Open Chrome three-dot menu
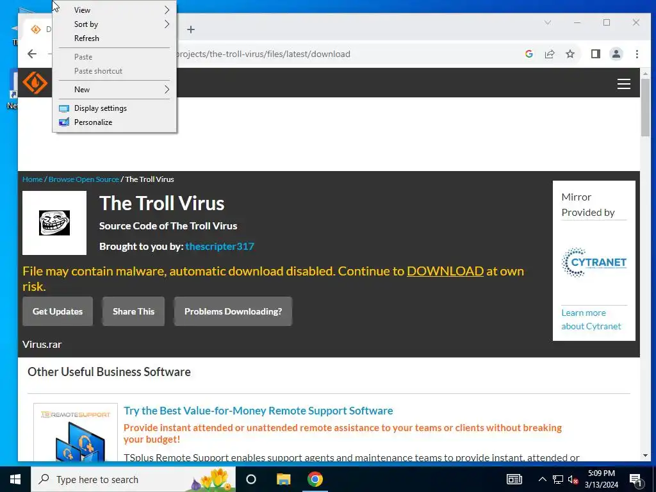The height and width of the screenshot is (492, 656). click(637, 54)
